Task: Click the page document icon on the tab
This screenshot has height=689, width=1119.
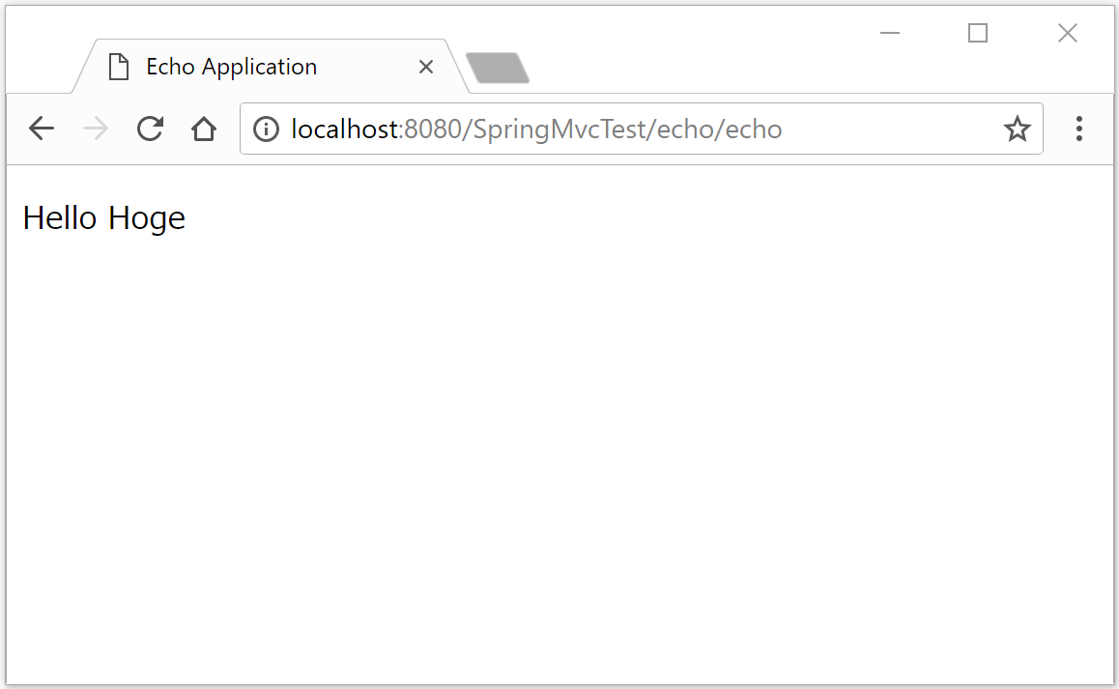Action: coord(119,66)
